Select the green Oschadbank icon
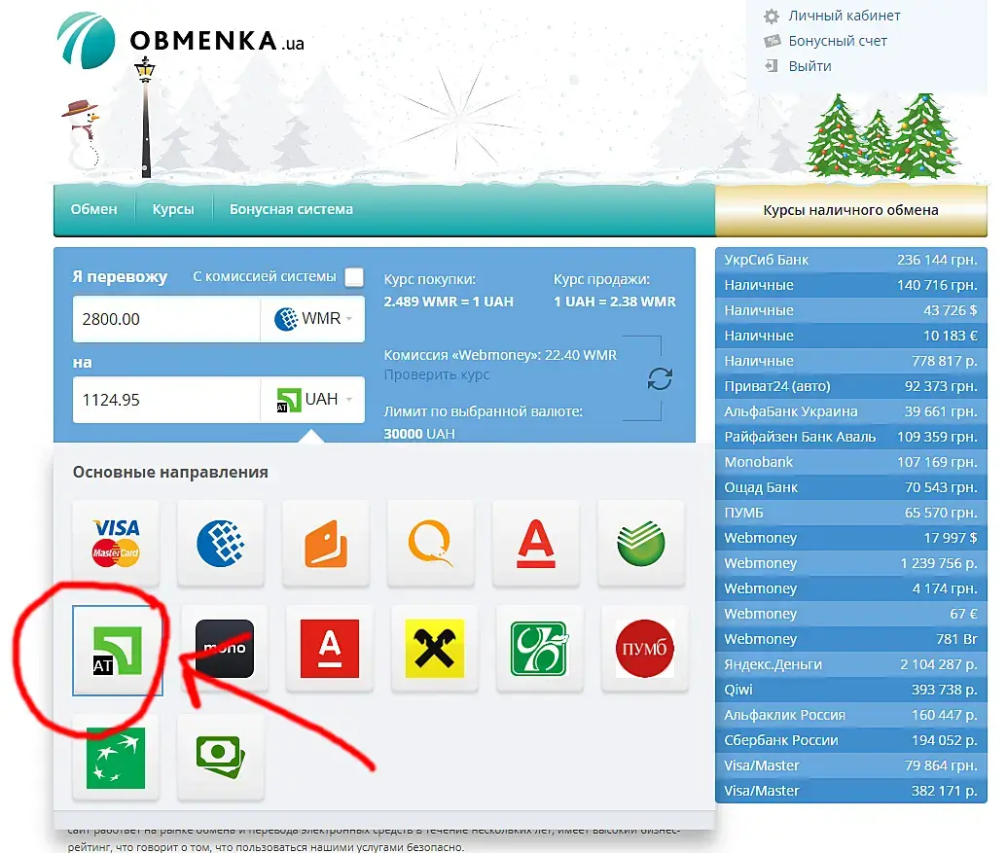 click(x=539, y=649)
